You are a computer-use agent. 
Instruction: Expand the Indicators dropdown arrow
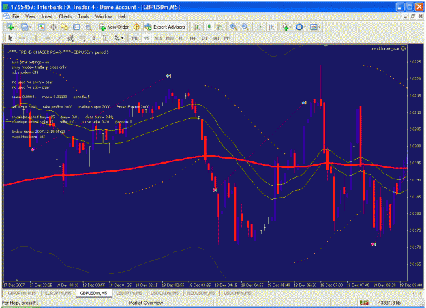point(290,27)
